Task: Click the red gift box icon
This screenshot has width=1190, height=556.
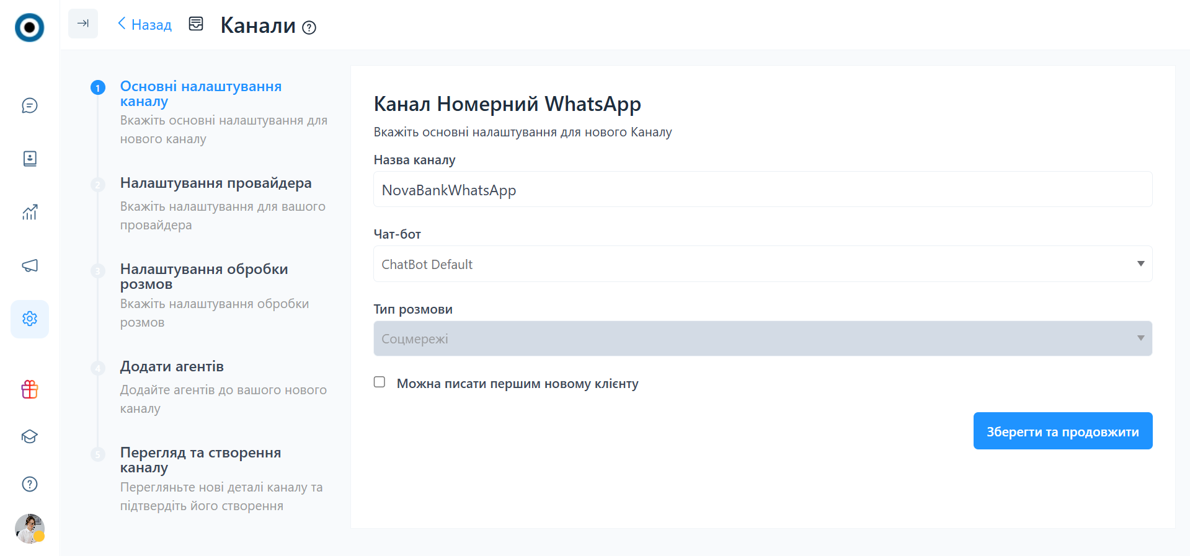Action: point(30,389)
